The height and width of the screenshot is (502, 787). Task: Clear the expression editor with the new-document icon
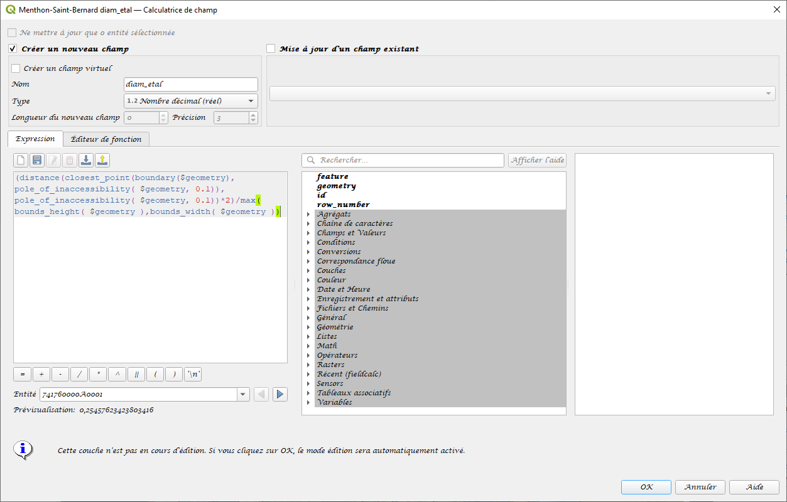coord(21,160)
